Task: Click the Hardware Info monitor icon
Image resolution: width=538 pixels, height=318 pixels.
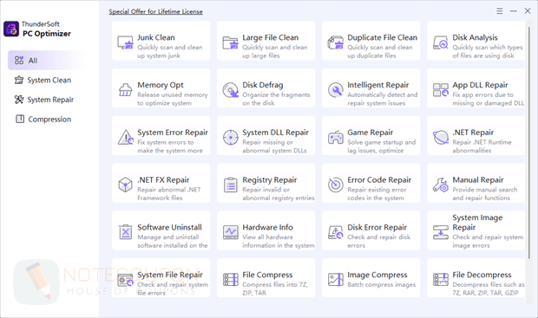Action: (x=230, y=232)
